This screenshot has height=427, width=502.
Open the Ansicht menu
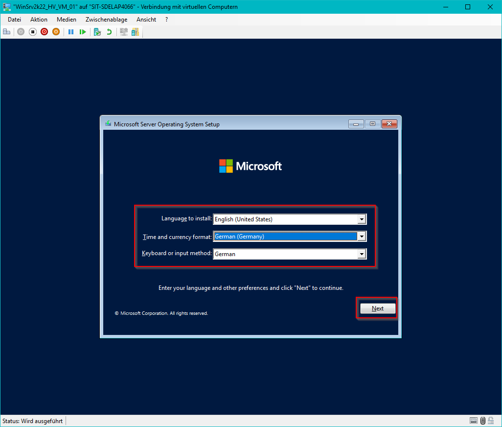click(146, 20)
